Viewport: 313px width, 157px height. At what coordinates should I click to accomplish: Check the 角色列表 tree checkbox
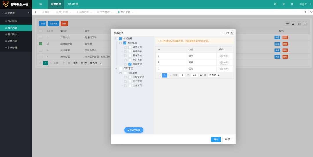coord(130,52)
